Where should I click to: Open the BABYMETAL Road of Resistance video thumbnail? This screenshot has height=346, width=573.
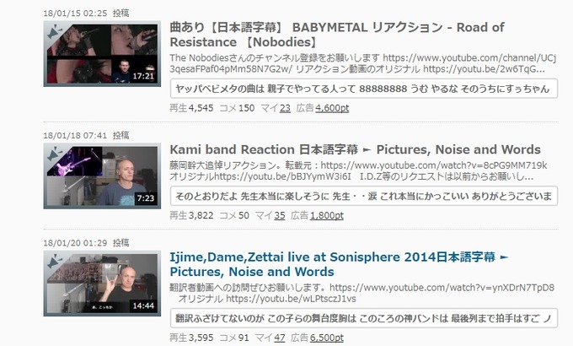pos(102,53)
